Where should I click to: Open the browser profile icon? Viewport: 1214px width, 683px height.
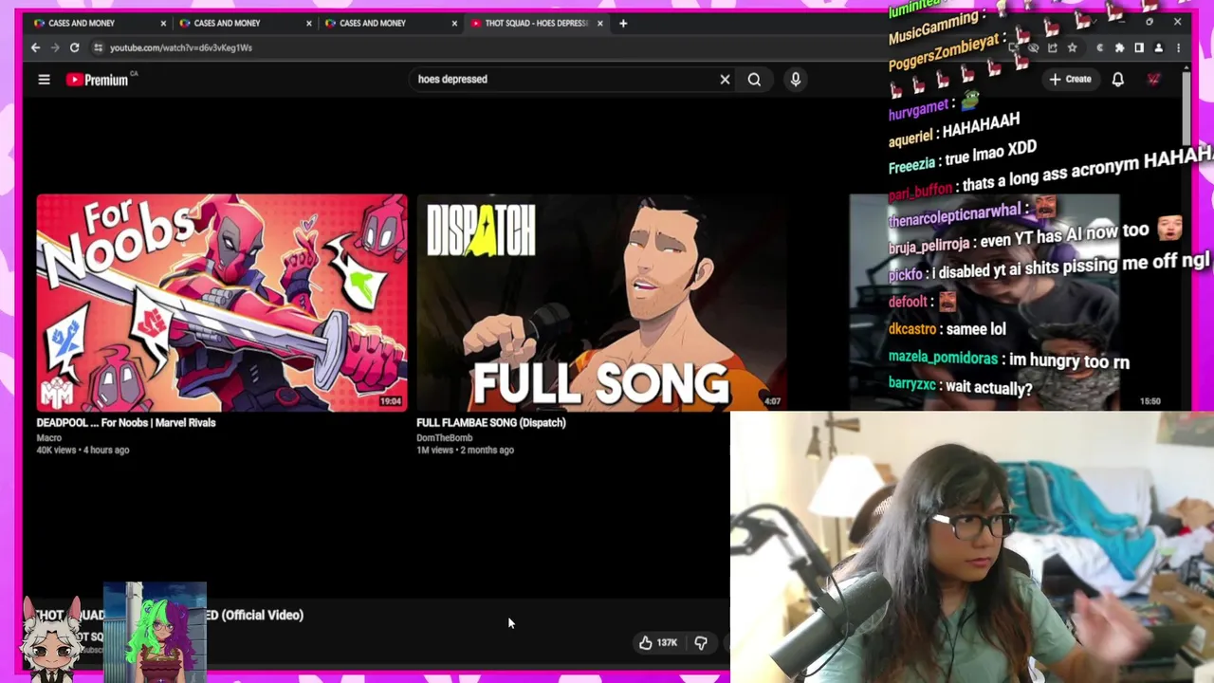(1158, 47)
